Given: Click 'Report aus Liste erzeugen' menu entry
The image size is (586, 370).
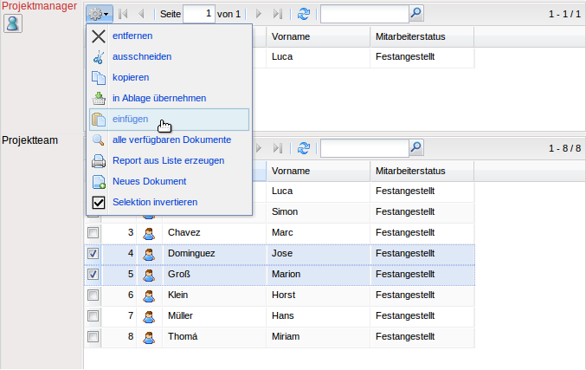Looking at the screenshot, I should point(168,161).
